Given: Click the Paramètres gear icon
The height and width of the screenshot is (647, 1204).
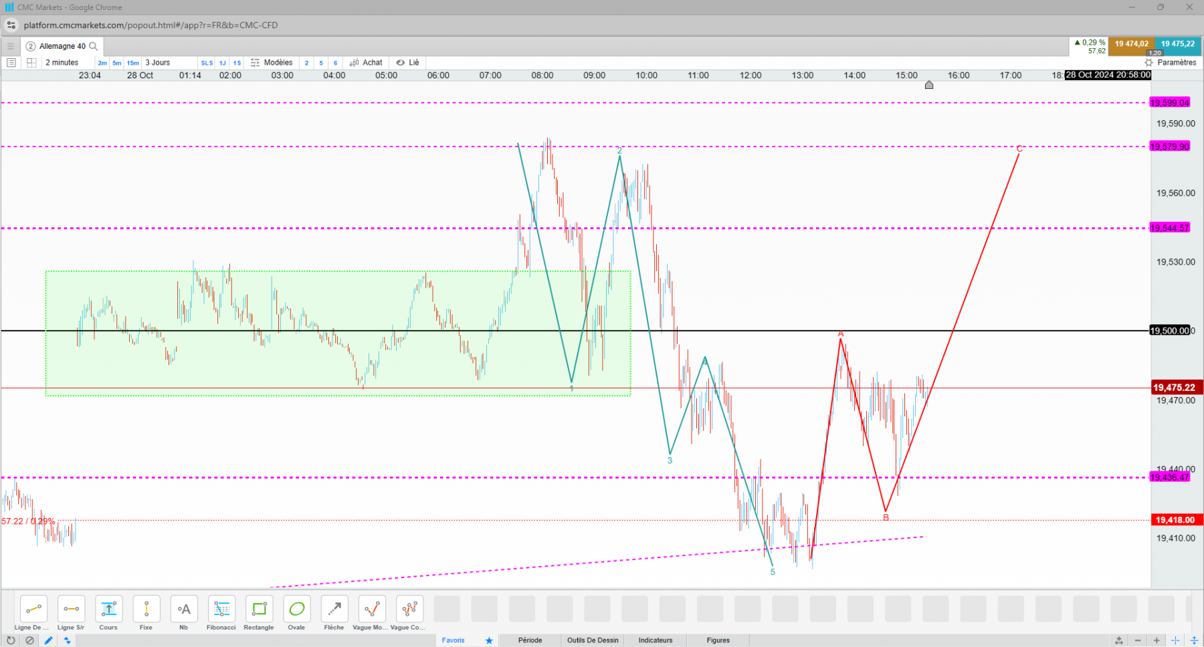Looking at the screenshot, I should click(x=1148, y=62).
